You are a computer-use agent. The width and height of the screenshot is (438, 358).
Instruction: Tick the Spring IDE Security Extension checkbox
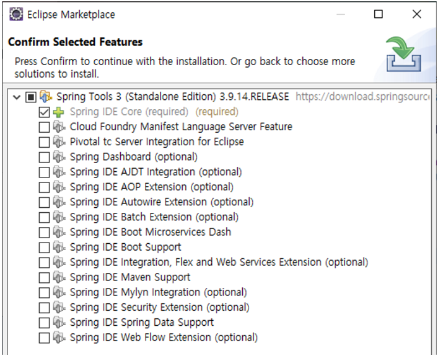44,308
